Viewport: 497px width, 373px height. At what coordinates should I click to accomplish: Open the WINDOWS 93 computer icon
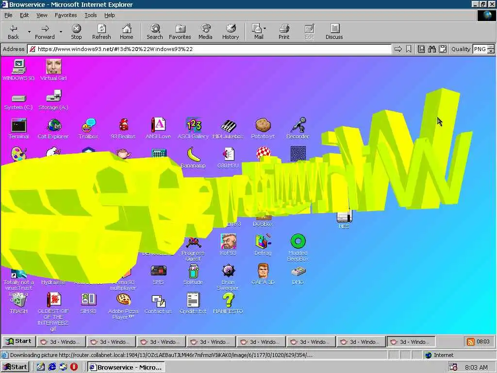19,70
